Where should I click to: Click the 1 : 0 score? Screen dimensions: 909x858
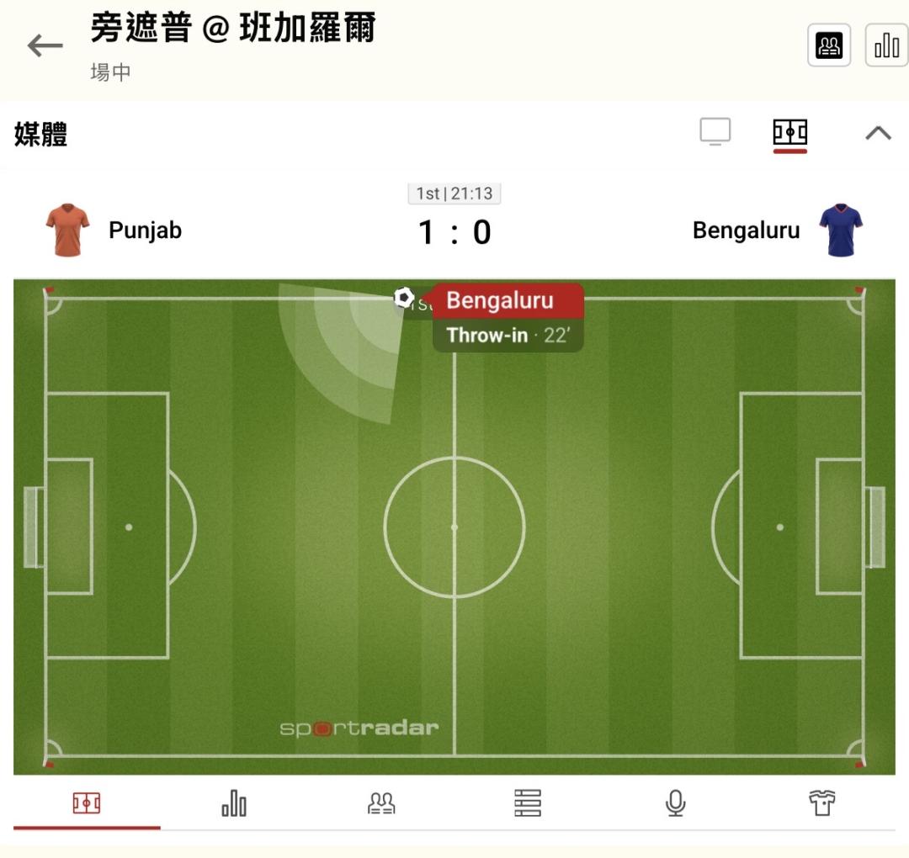[x=454, y=232]
